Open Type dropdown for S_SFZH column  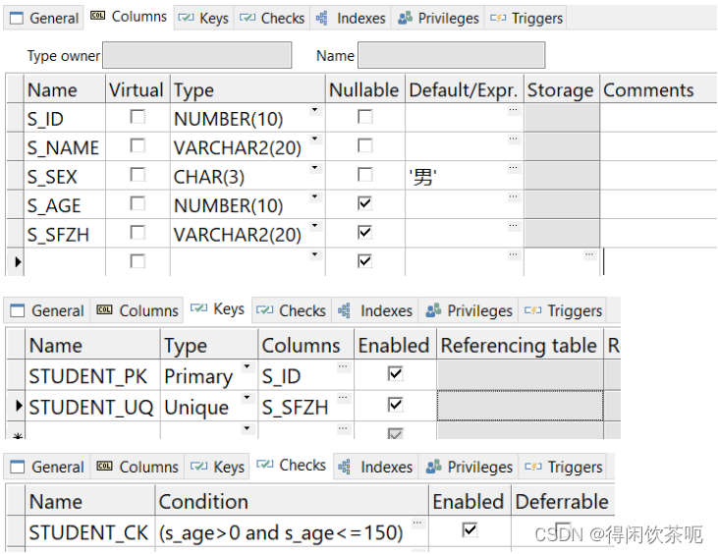tap(314, 227)
